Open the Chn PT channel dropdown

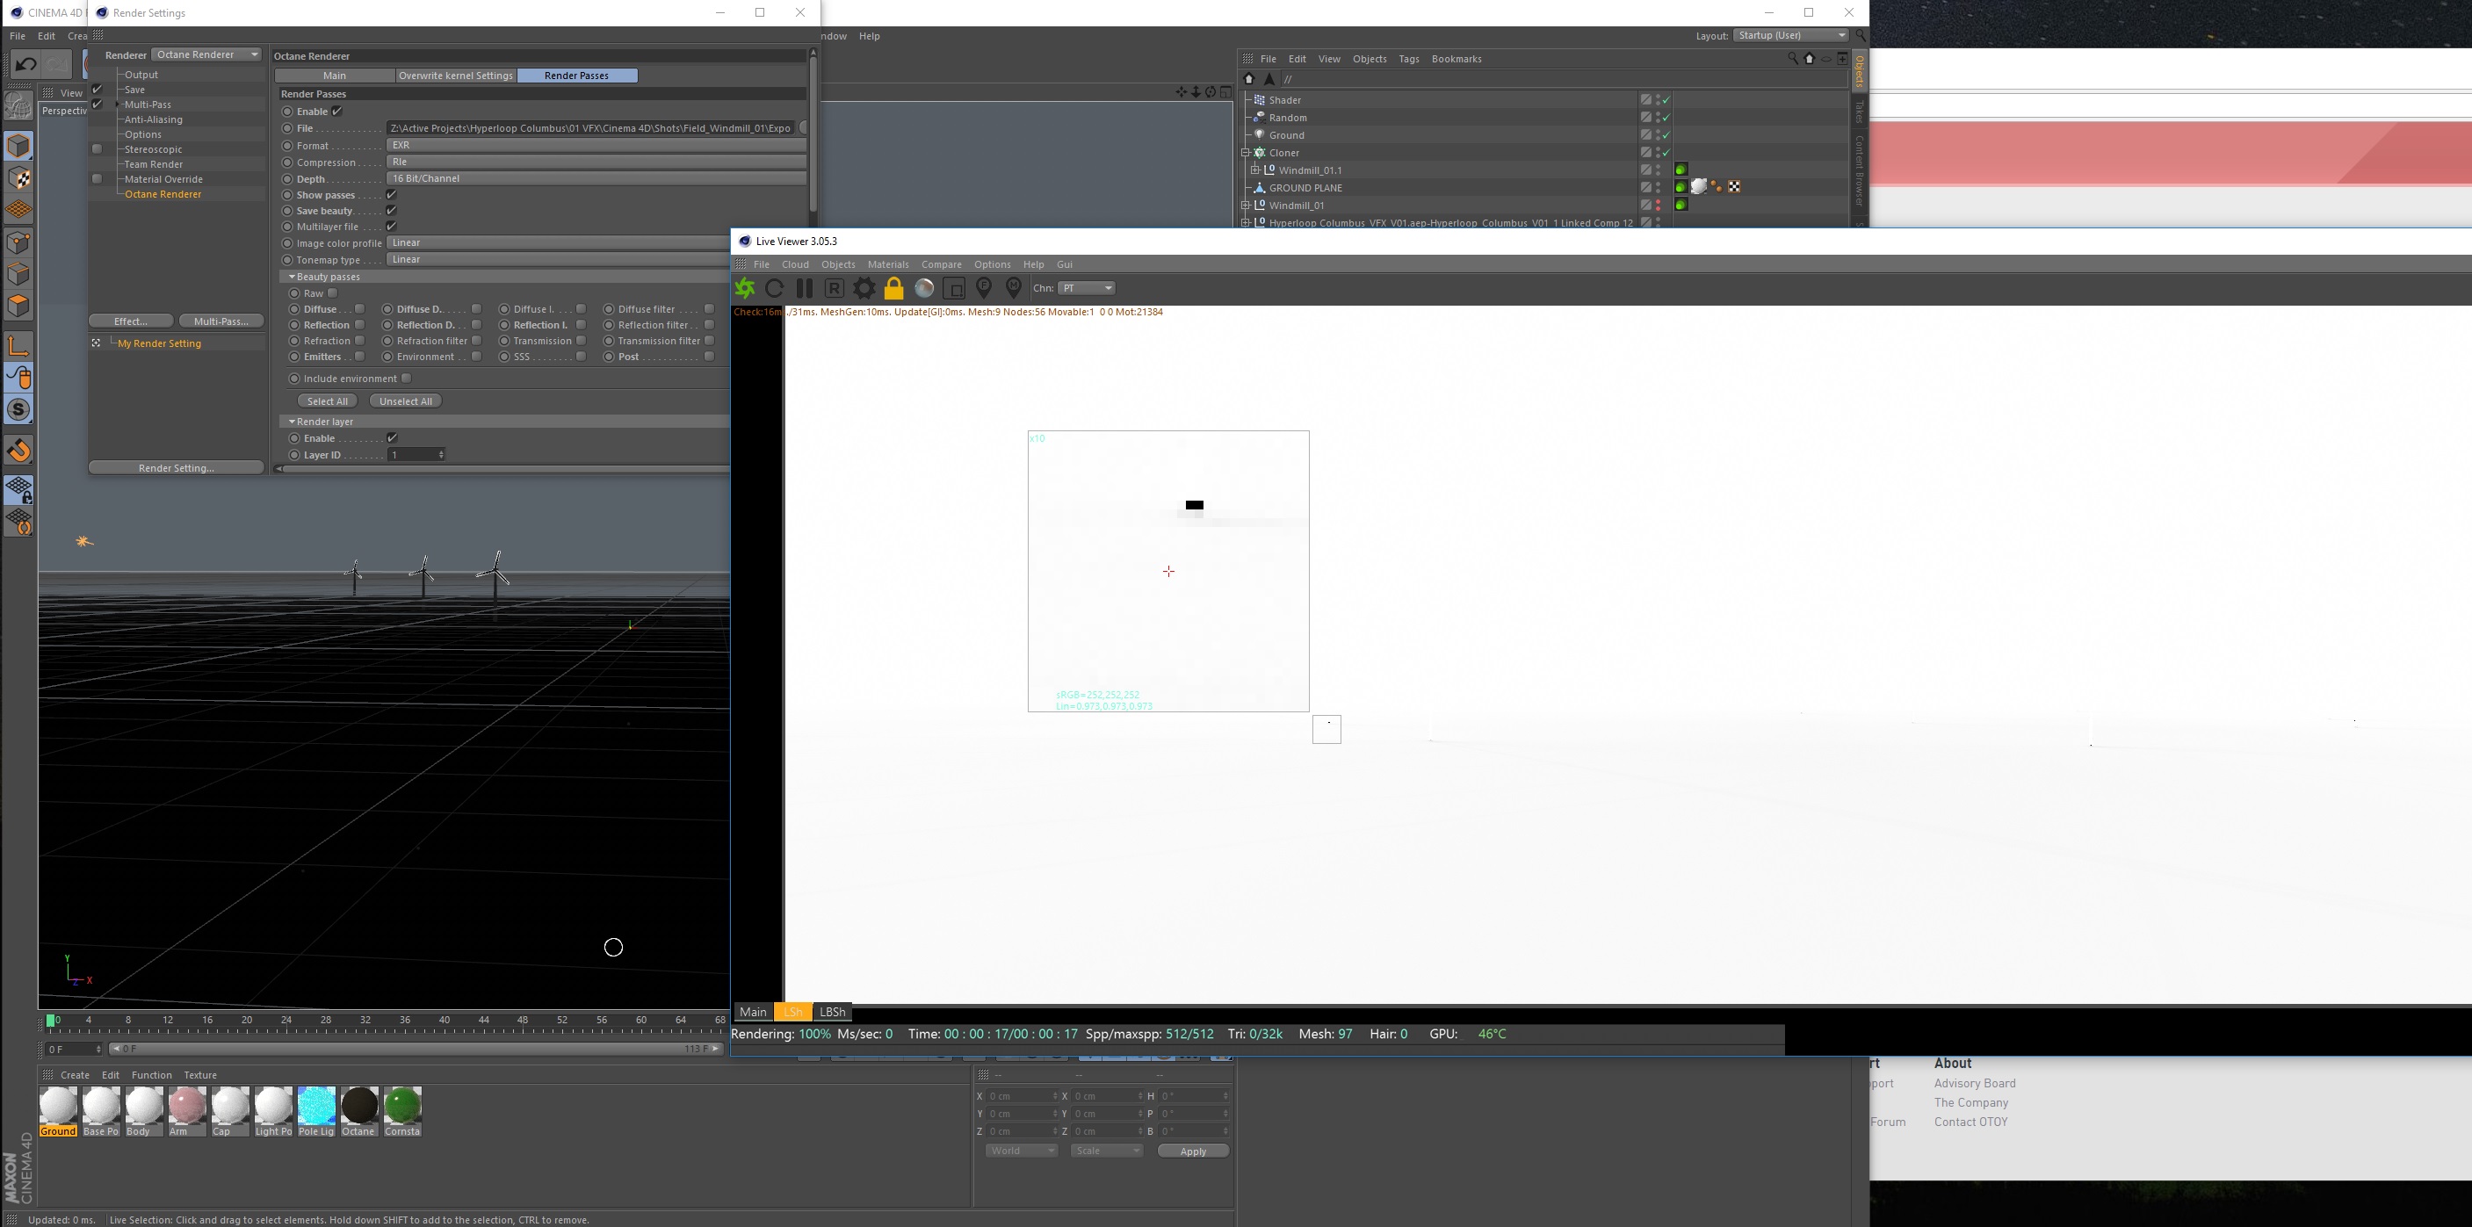coord(1087,288)
